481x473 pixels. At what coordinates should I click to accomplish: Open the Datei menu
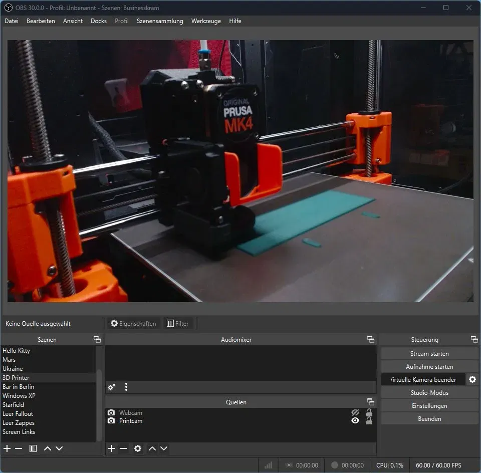coord(12,21)
